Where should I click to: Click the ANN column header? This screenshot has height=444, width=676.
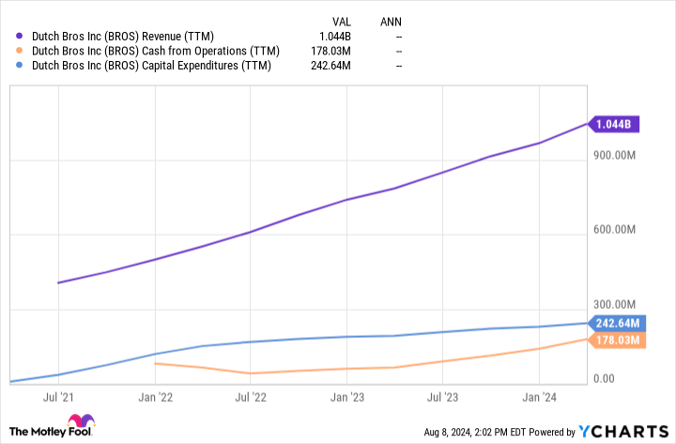click(x=391, y=22)
